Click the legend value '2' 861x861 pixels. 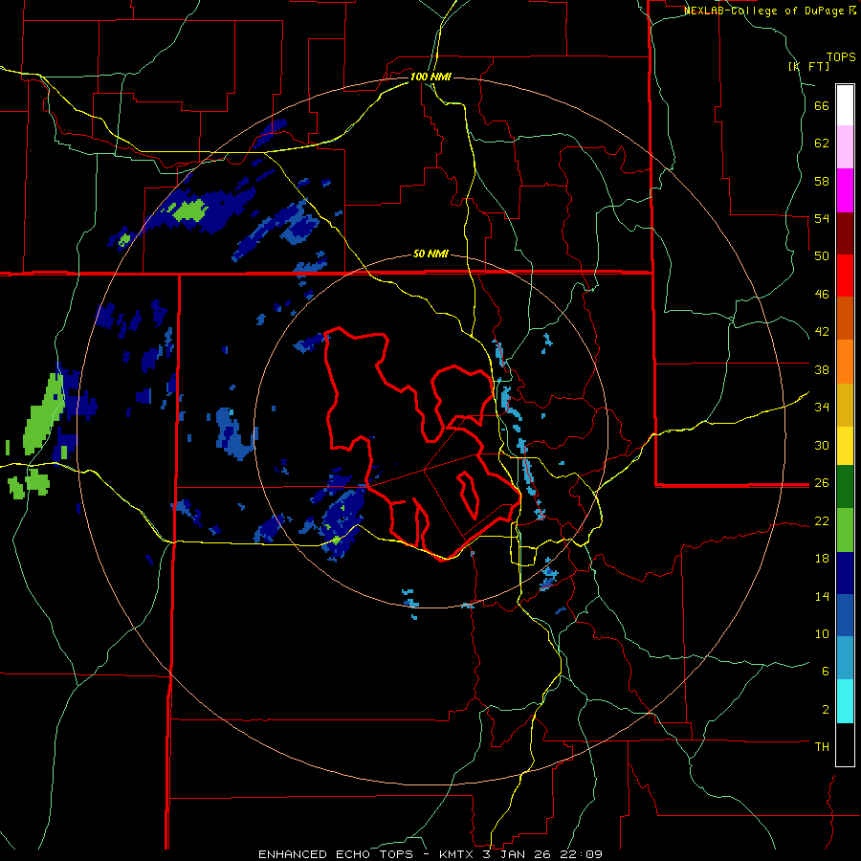[x=826, y=710]
